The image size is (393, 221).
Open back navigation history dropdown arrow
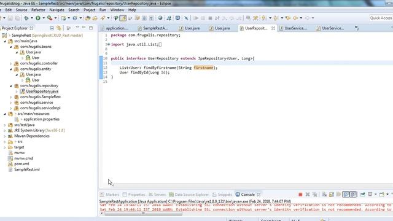tap(301, 18)
